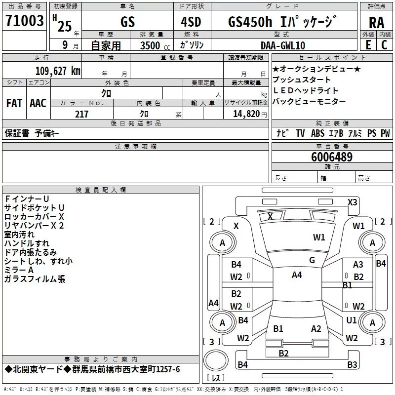Select fuel type ガソリン
This screenshot has width=395, height=395.
point(192,45)
